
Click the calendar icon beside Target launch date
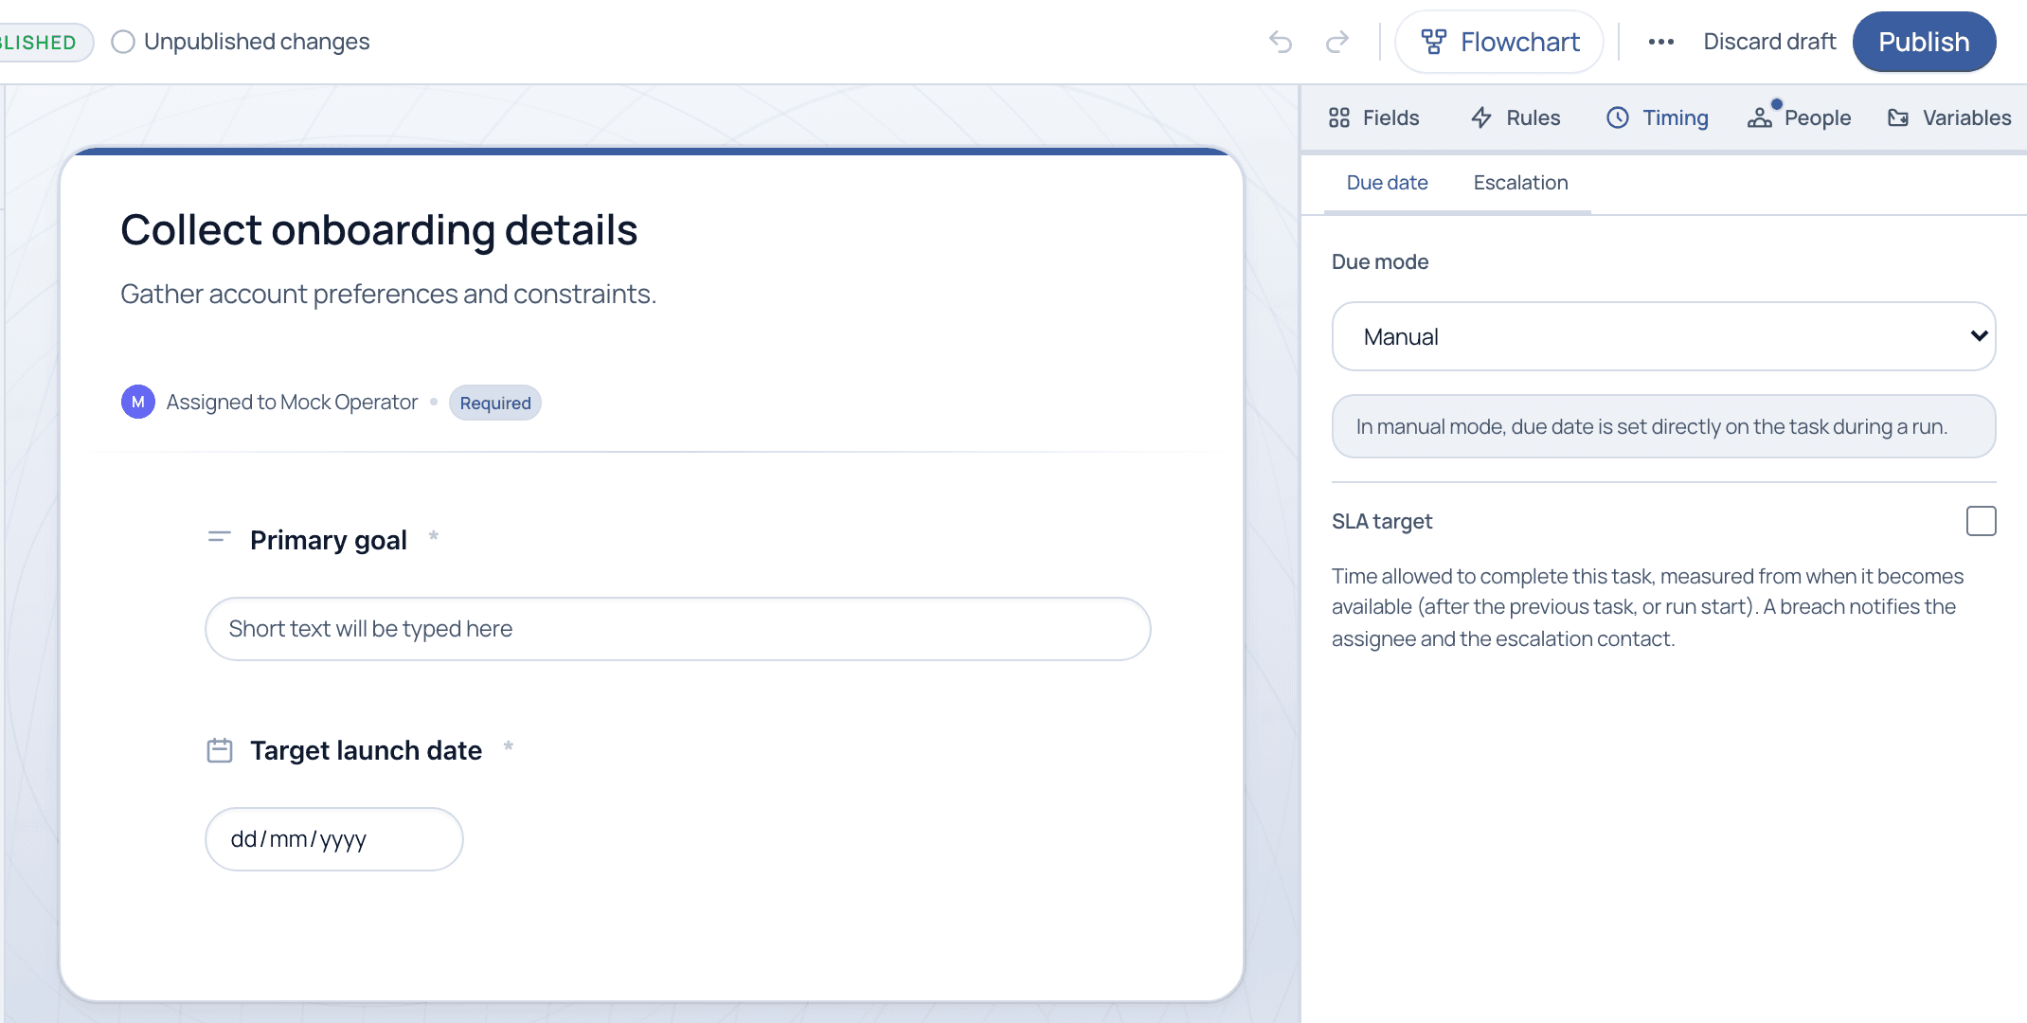(x=220, y=750)
